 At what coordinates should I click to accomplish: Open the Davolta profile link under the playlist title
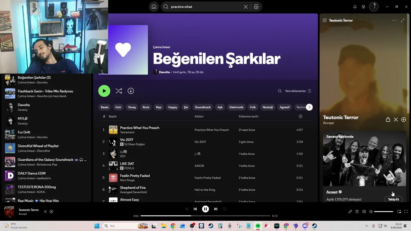pyautogui.click(x=164, y=72)
